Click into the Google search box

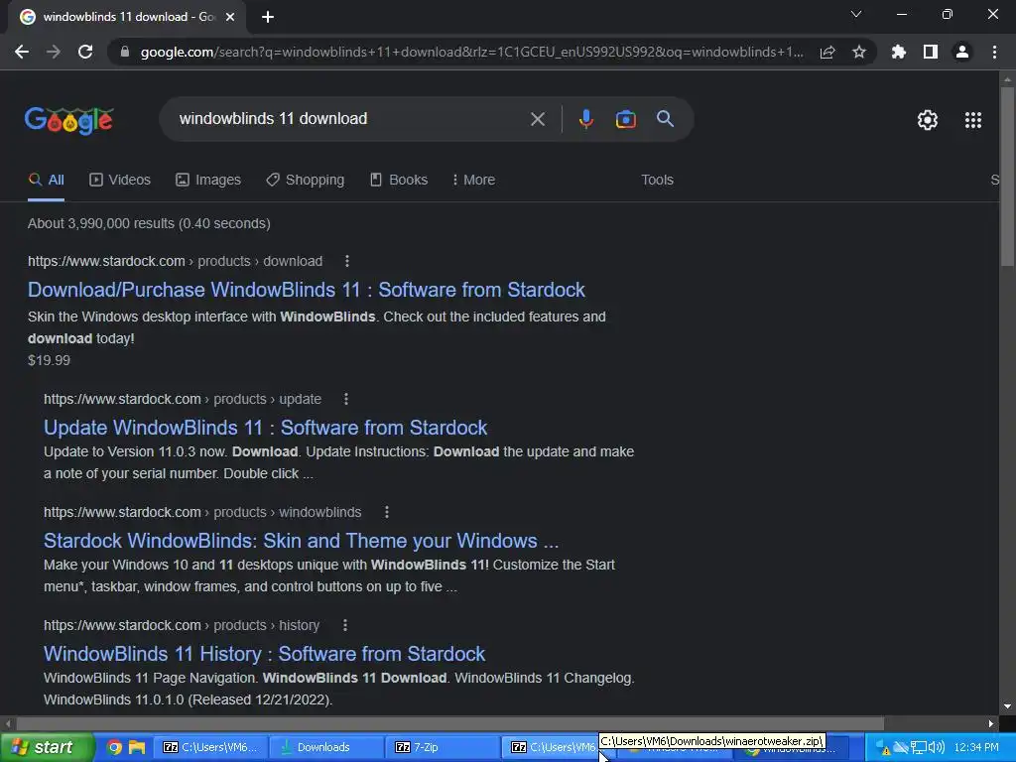350,119
